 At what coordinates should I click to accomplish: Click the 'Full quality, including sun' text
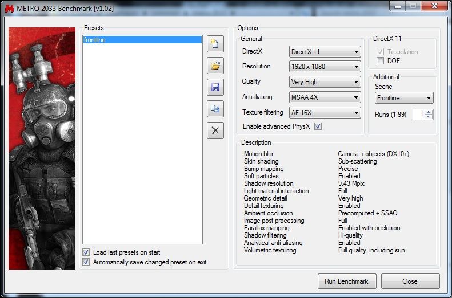pyautogui.click(x=371, y=250)
